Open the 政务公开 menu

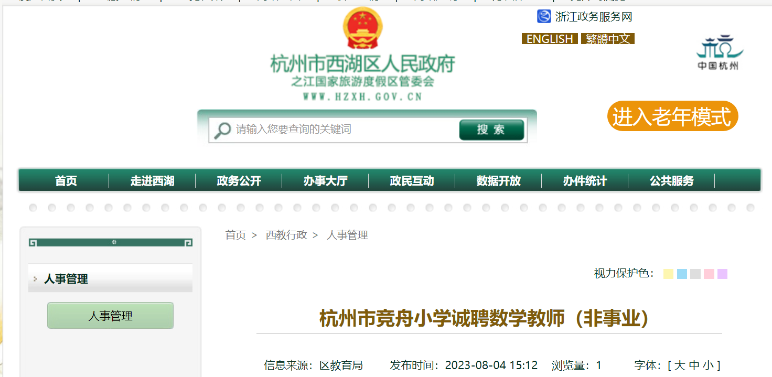click(239, 181)
